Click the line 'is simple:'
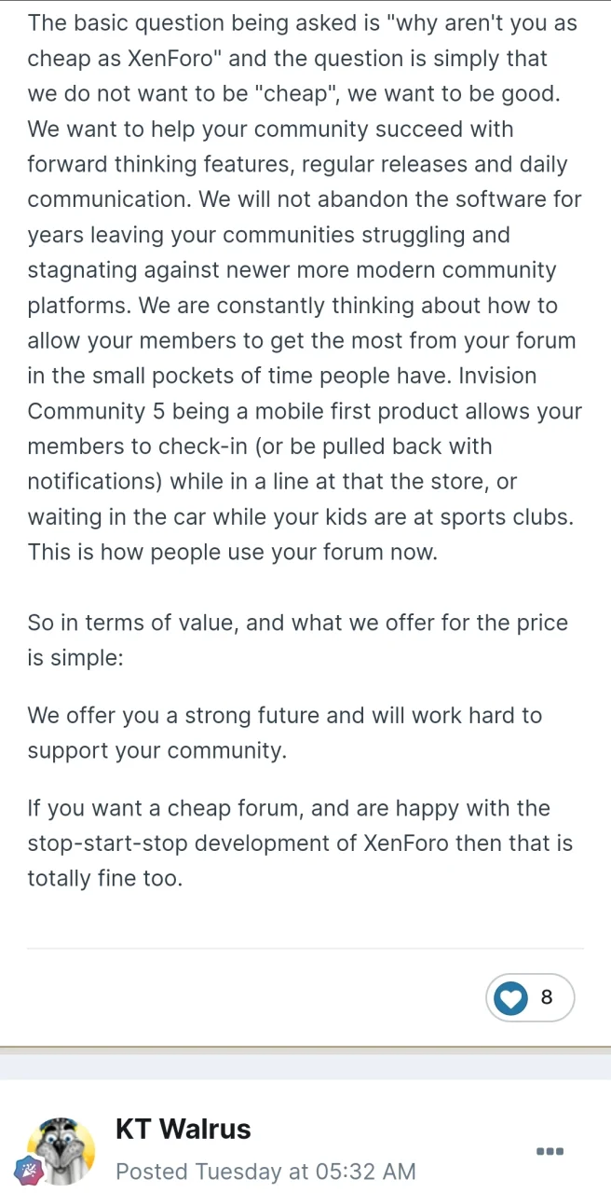The height and width of the screenshot is (1193, 611). [x=75, y=658]
